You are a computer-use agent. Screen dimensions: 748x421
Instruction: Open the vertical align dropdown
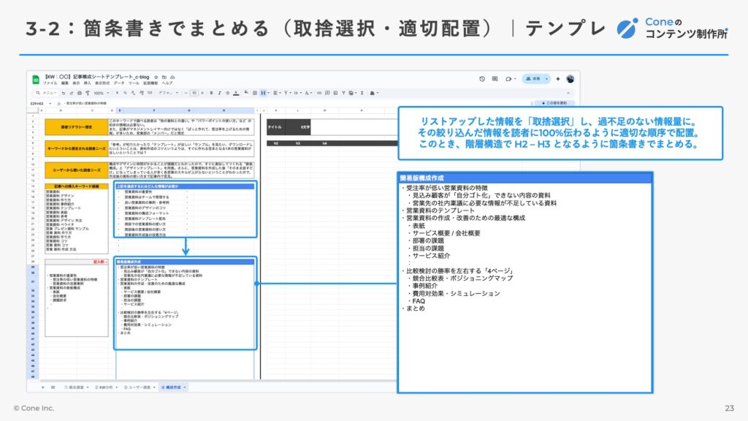click(288, 93)
